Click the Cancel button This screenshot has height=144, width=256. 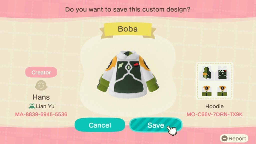(100, 125)
